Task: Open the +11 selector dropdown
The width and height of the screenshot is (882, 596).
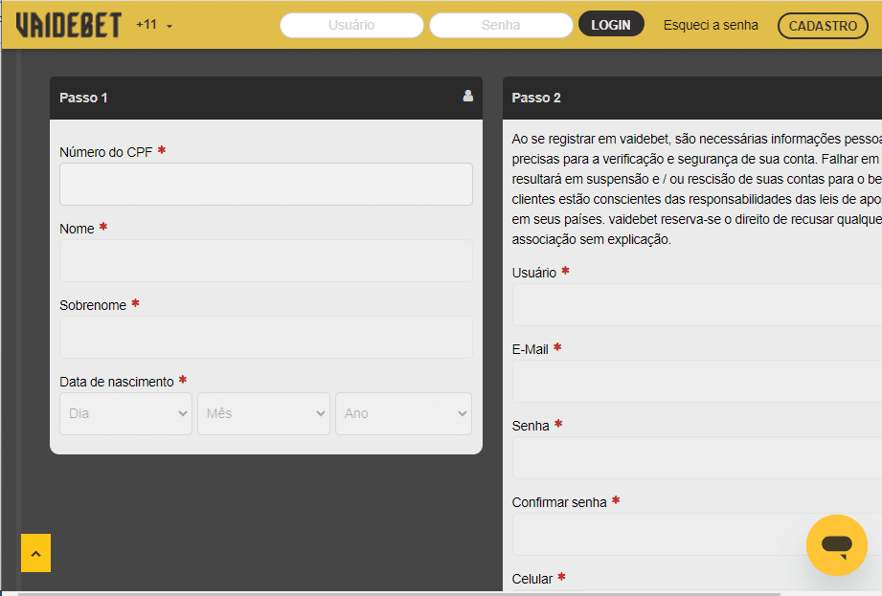Action: [153, 25]
